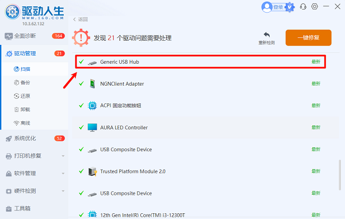
Task: Expand the 打印机修复 dropdown arrow
Action: point(63,156)
